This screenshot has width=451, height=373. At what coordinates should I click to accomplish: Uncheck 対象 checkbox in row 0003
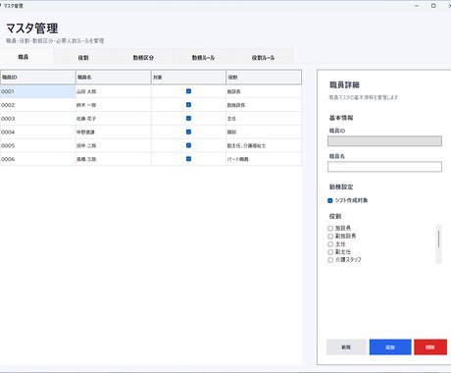point(188,118)
